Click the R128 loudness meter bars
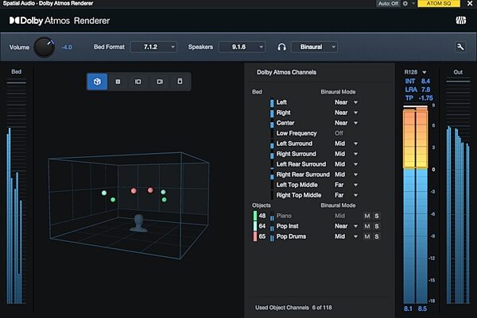The height and width of the screenshot is (318, 477). pos(416,205)
